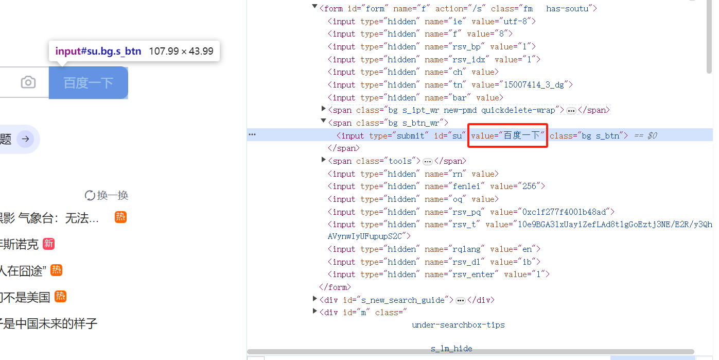719x360 pixels.
Task: Expand the div s_new_search_guide node
Action: (315, 299)
